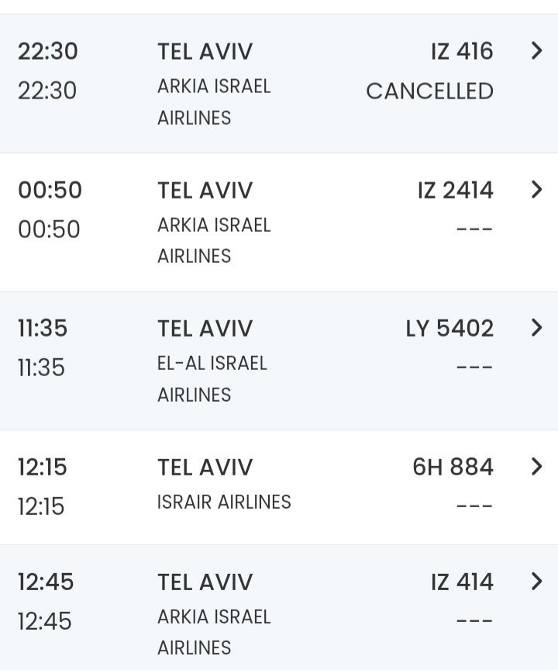Click flight number IZ 2414
The width and height of the screenshot is (558, 670).
click(455, 190)
